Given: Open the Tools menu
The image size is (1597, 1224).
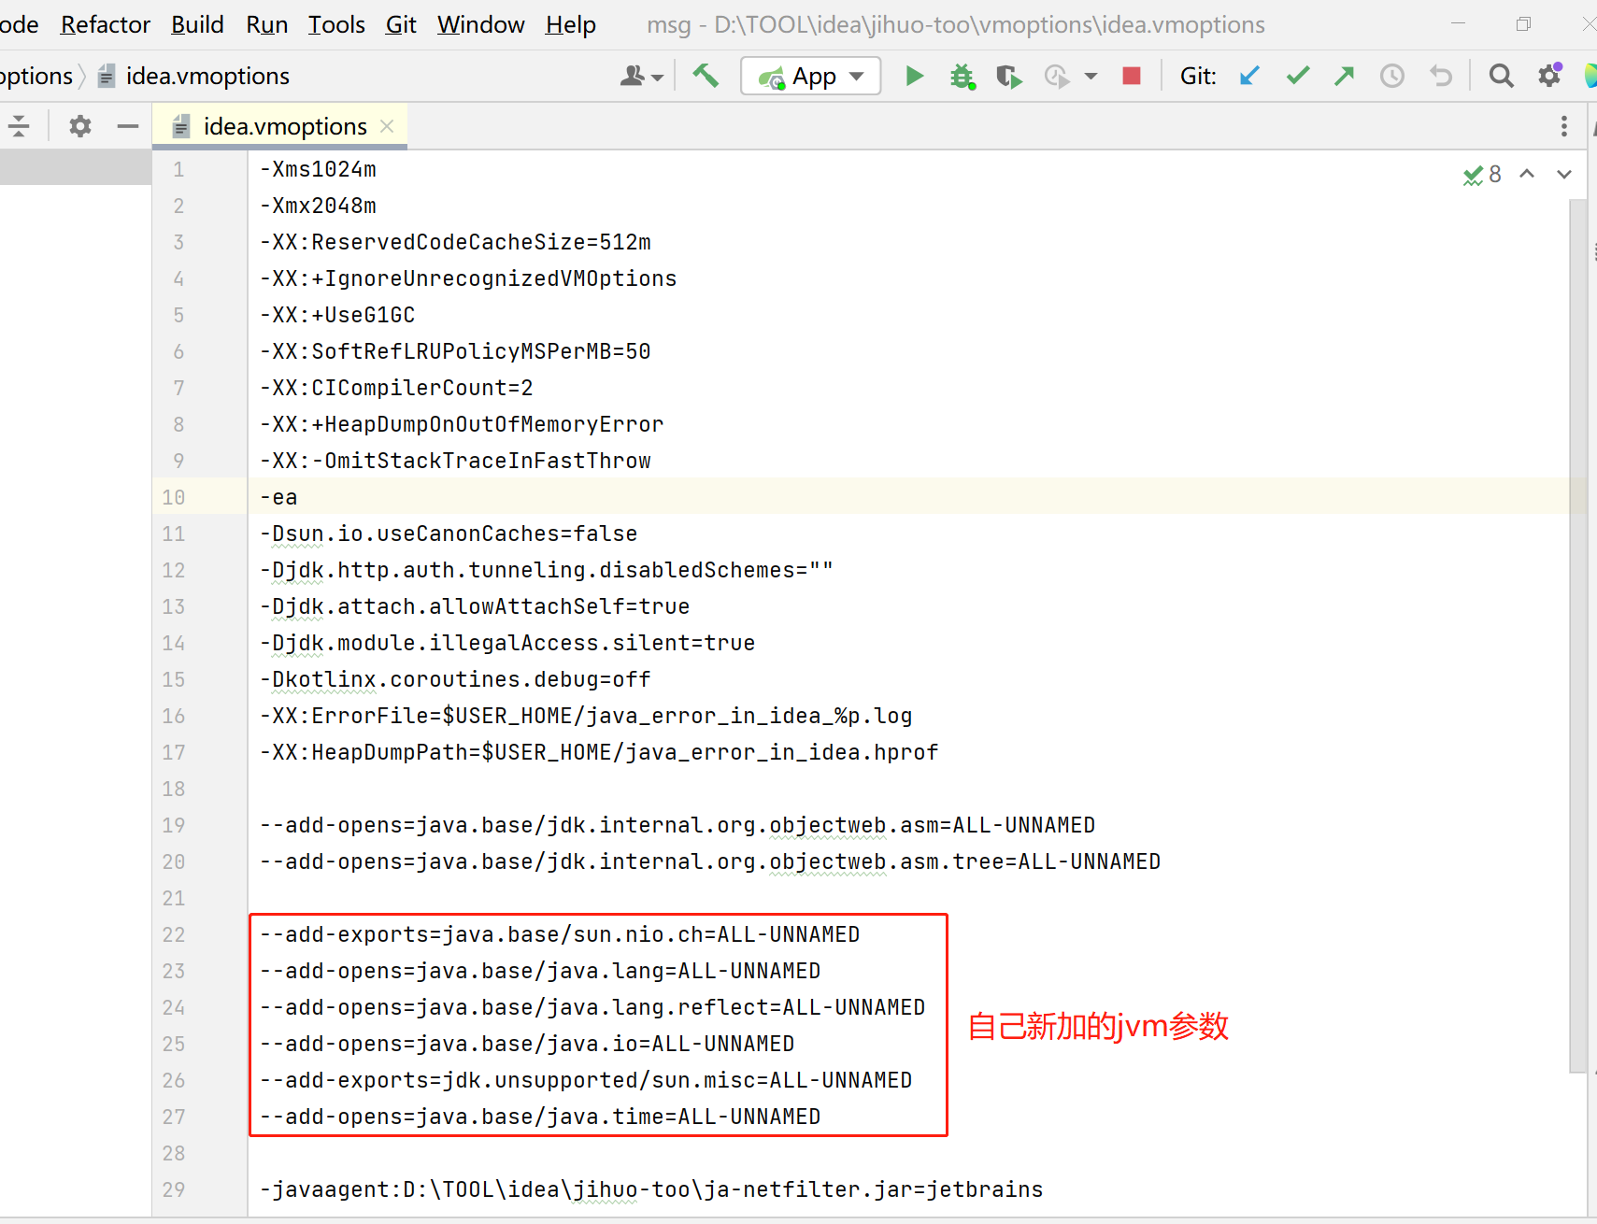Looking at the screenshot, I should click(x=336, y=24).
